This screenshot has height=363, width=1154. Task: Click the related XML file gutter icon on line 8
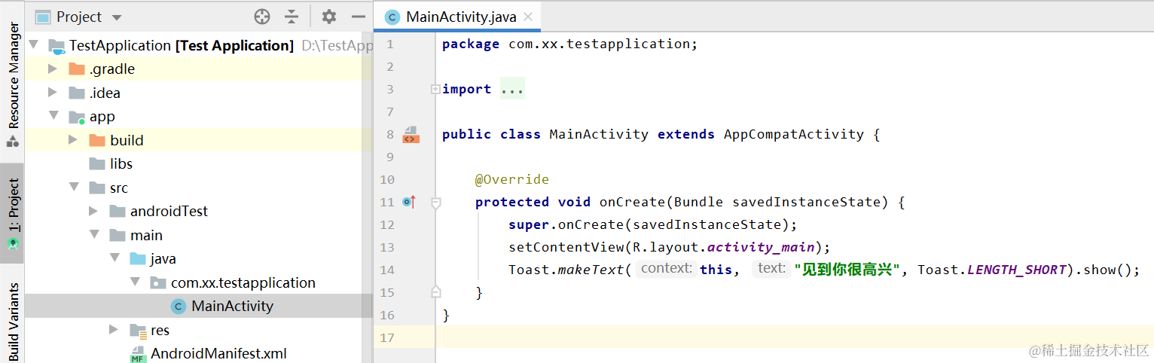(x=411, y=135)
